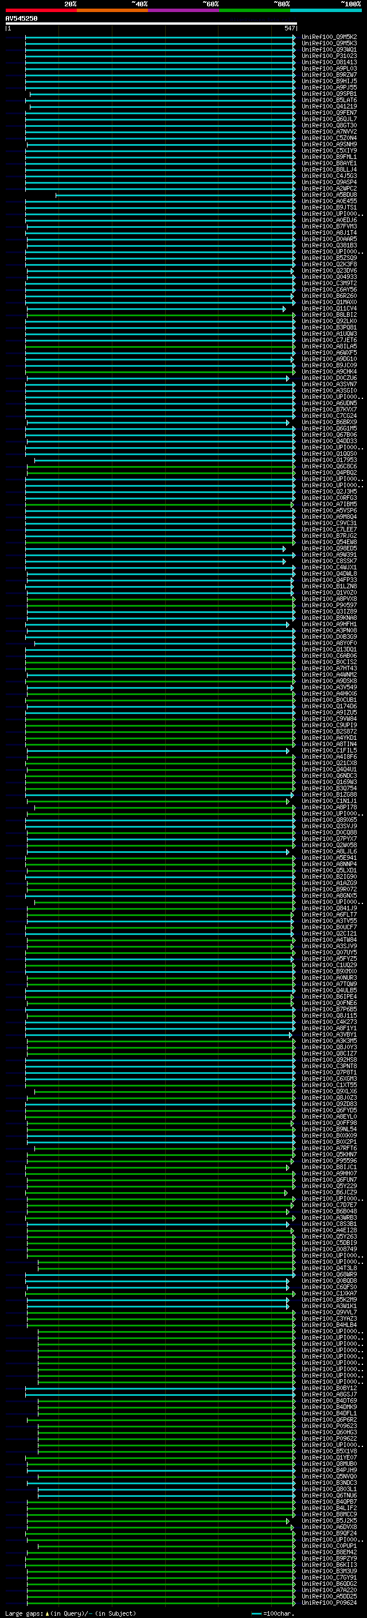Select the UniRef100_Q6QJL7 label

[329, 119]
